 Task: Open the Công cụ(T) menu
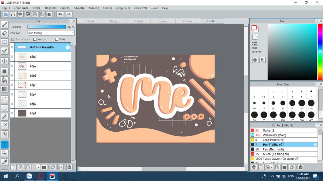click(x=123, y=8)
